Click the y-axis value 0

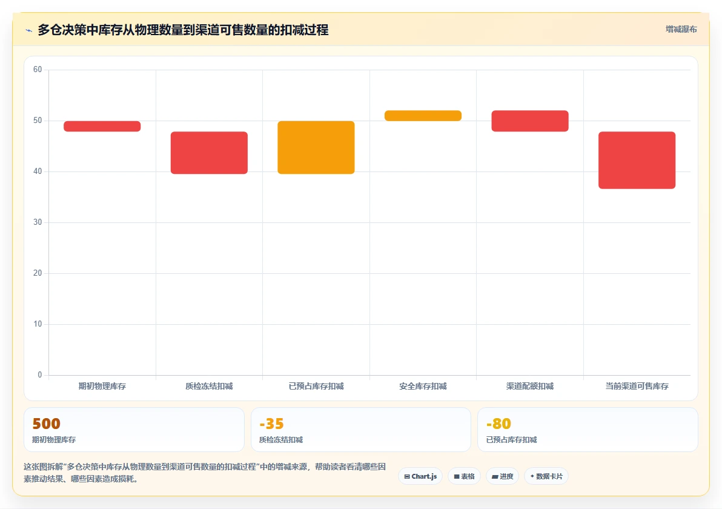39,375
